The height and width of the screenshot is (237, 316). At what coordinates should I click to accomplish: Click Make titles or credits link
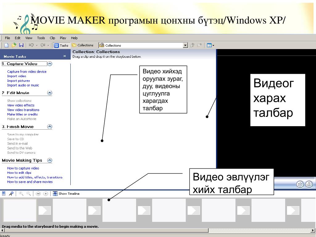click(22, 114)
